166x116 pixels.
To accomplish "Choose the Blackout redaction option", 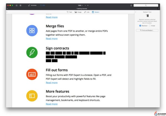I will (x=143, y=26).
